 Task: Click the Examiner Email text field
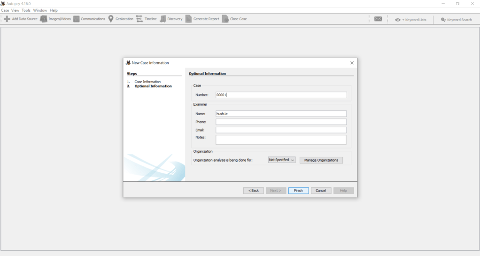(x=281, y=130)
